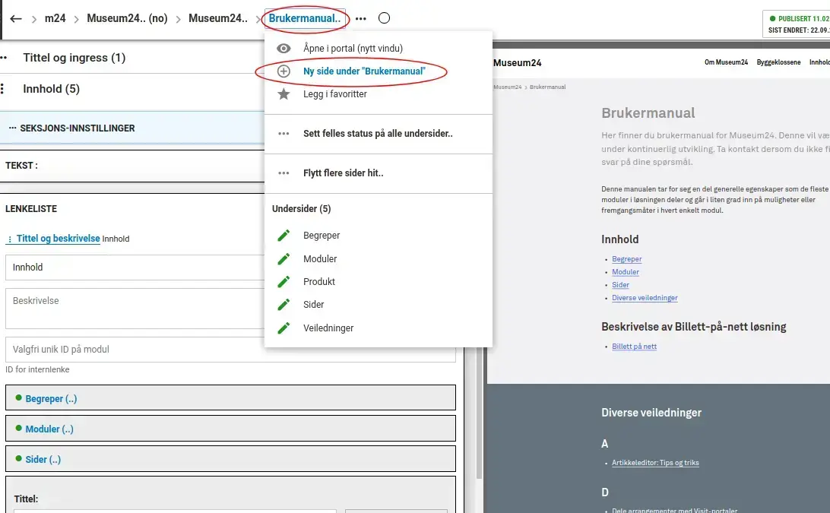The width and height of the screenshot is (830, 513).
Task: Click the pencil icon for Produkt
Action: click(284, 281)
